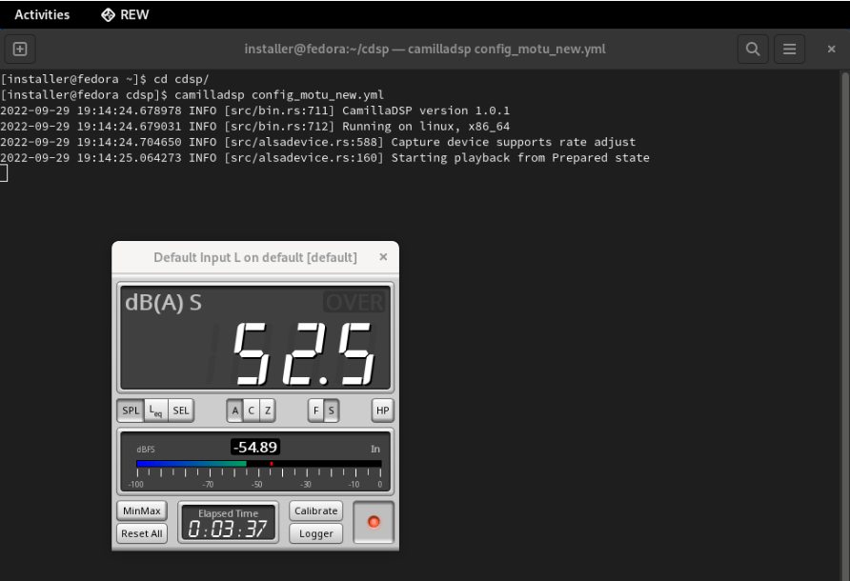Viewport: 850px width, 581px height.
Task: Click the Elapsed Time display
Action: [228, 523]
